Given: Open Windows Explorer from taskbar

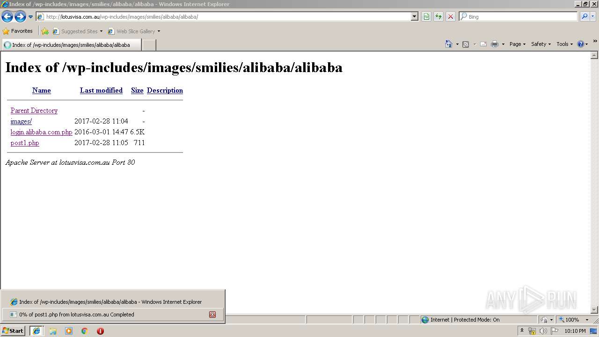Looking at the screenshot, I should tap(53, 330).
